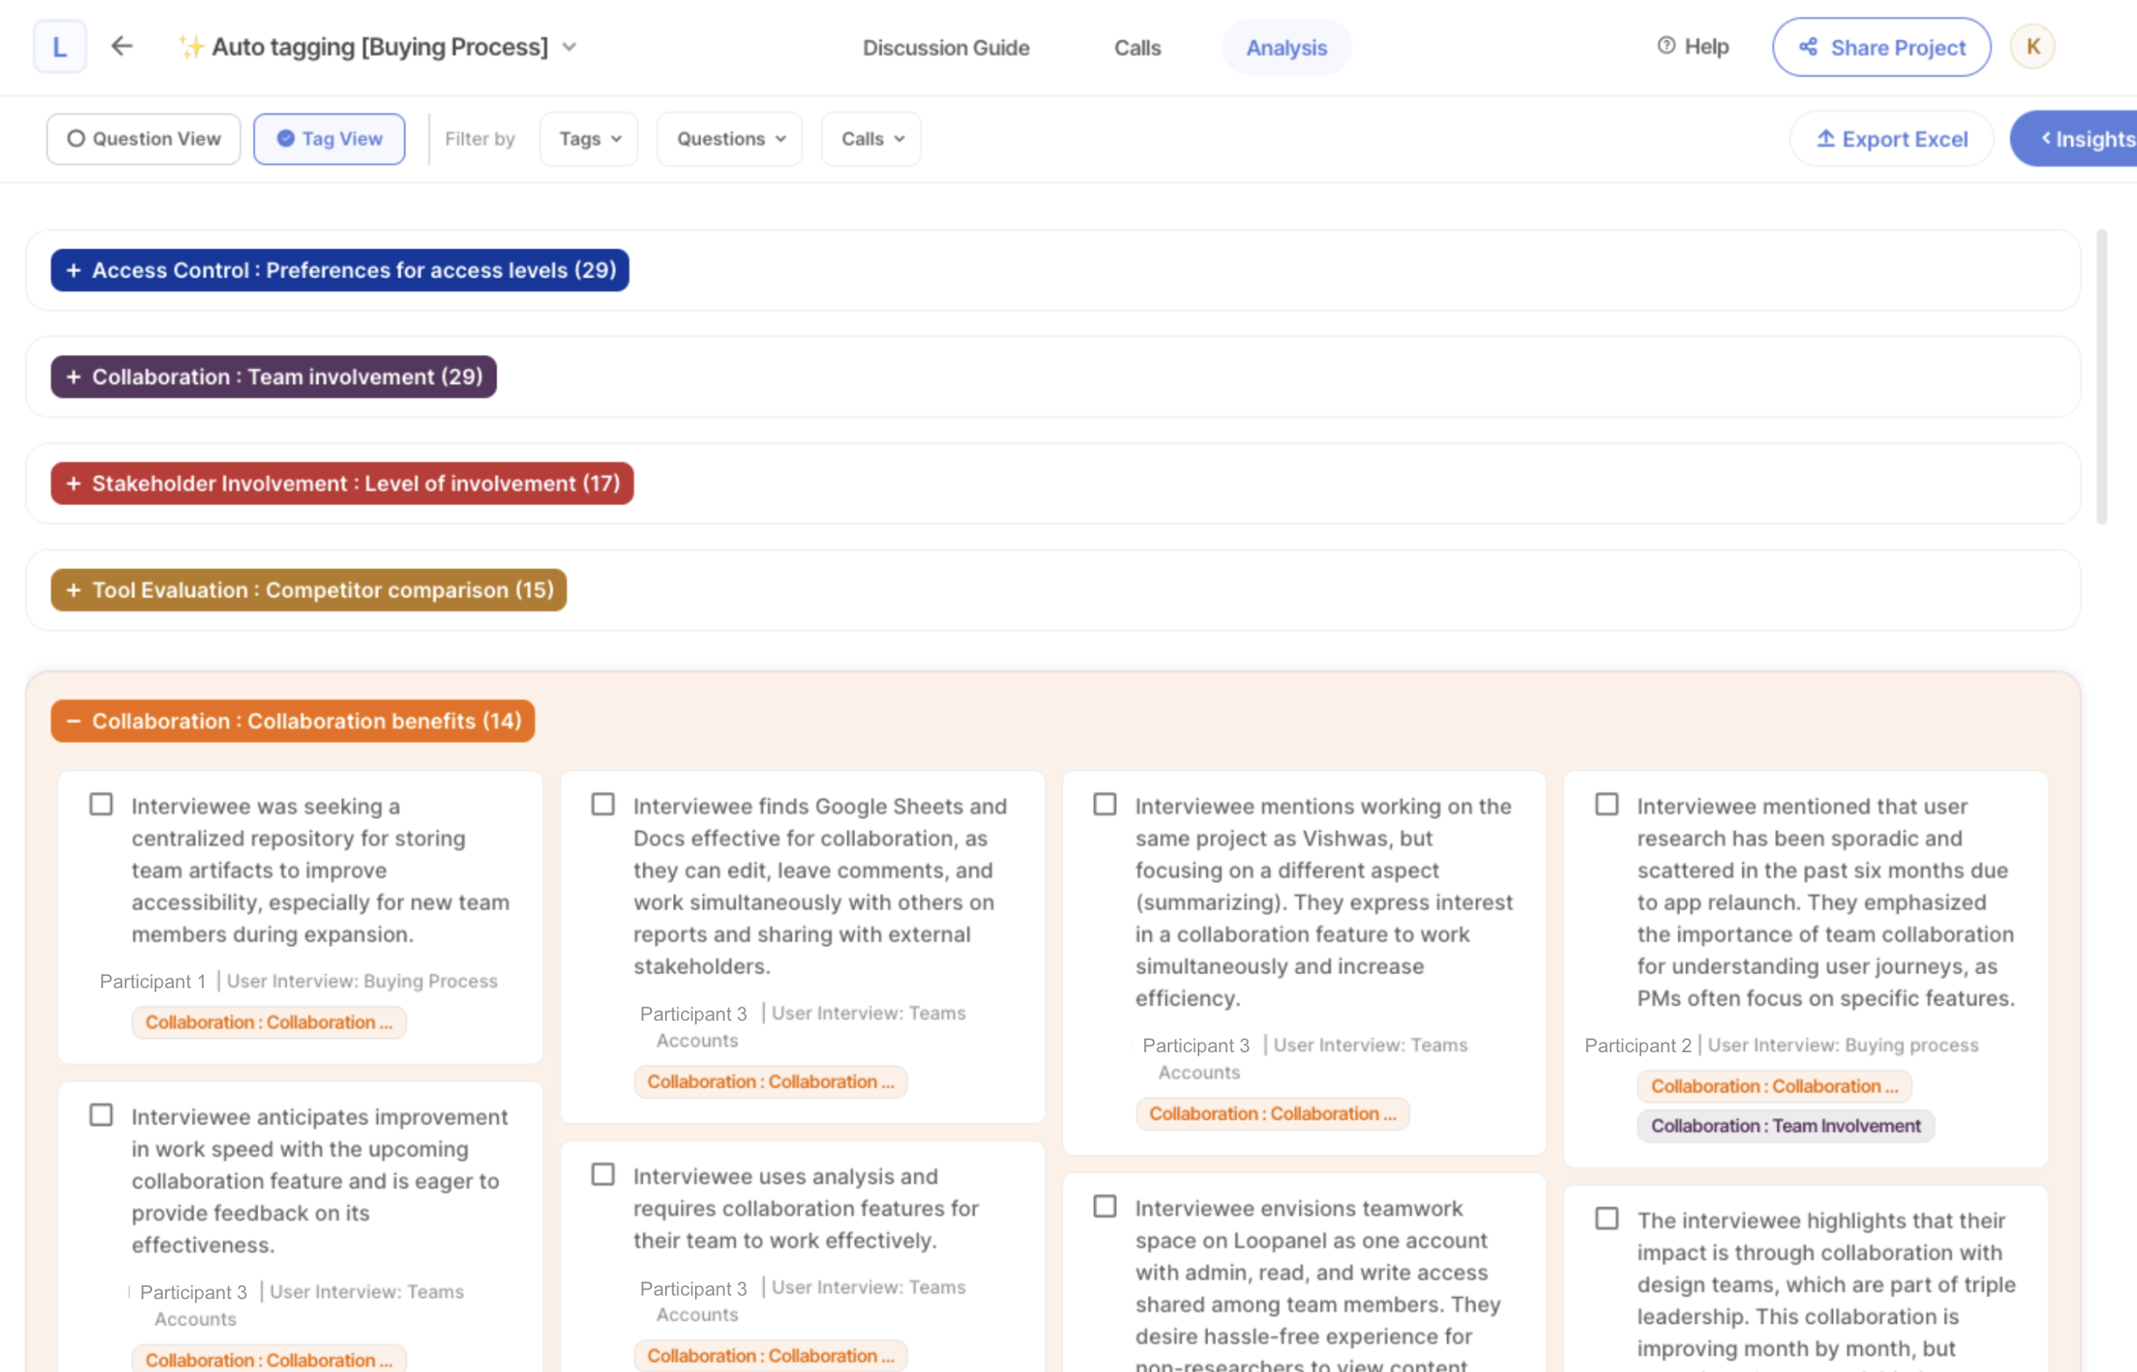This screenshot has height=1372, width=2137.
Task: Click the Collaboration Team Involvement tag chip
Action: 1785,1125
